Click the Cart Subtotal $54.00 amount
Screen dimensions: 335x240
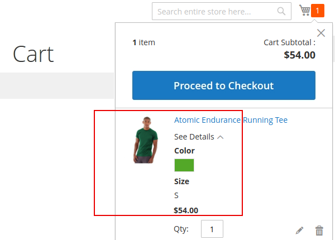[x=299, y=55]
